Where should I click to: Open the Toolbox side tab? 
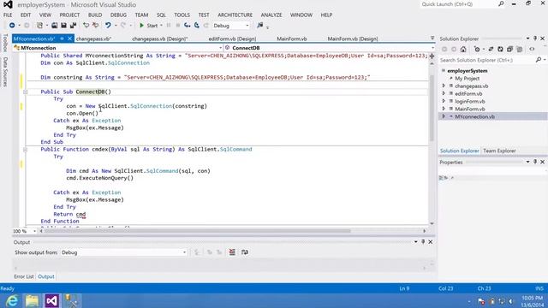pyautogui.click(x=5, y=43)
